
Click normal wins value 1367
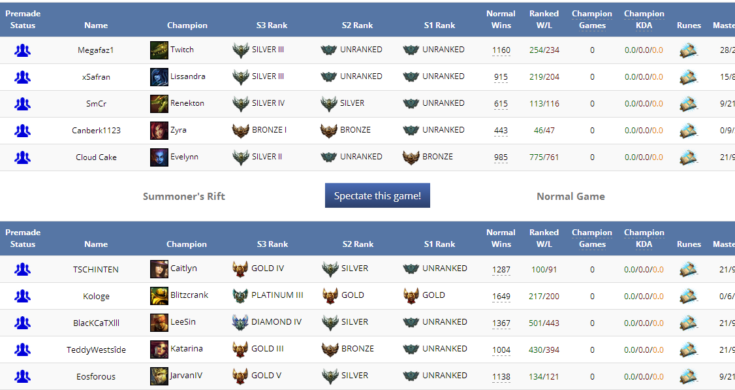pos(501,323)
